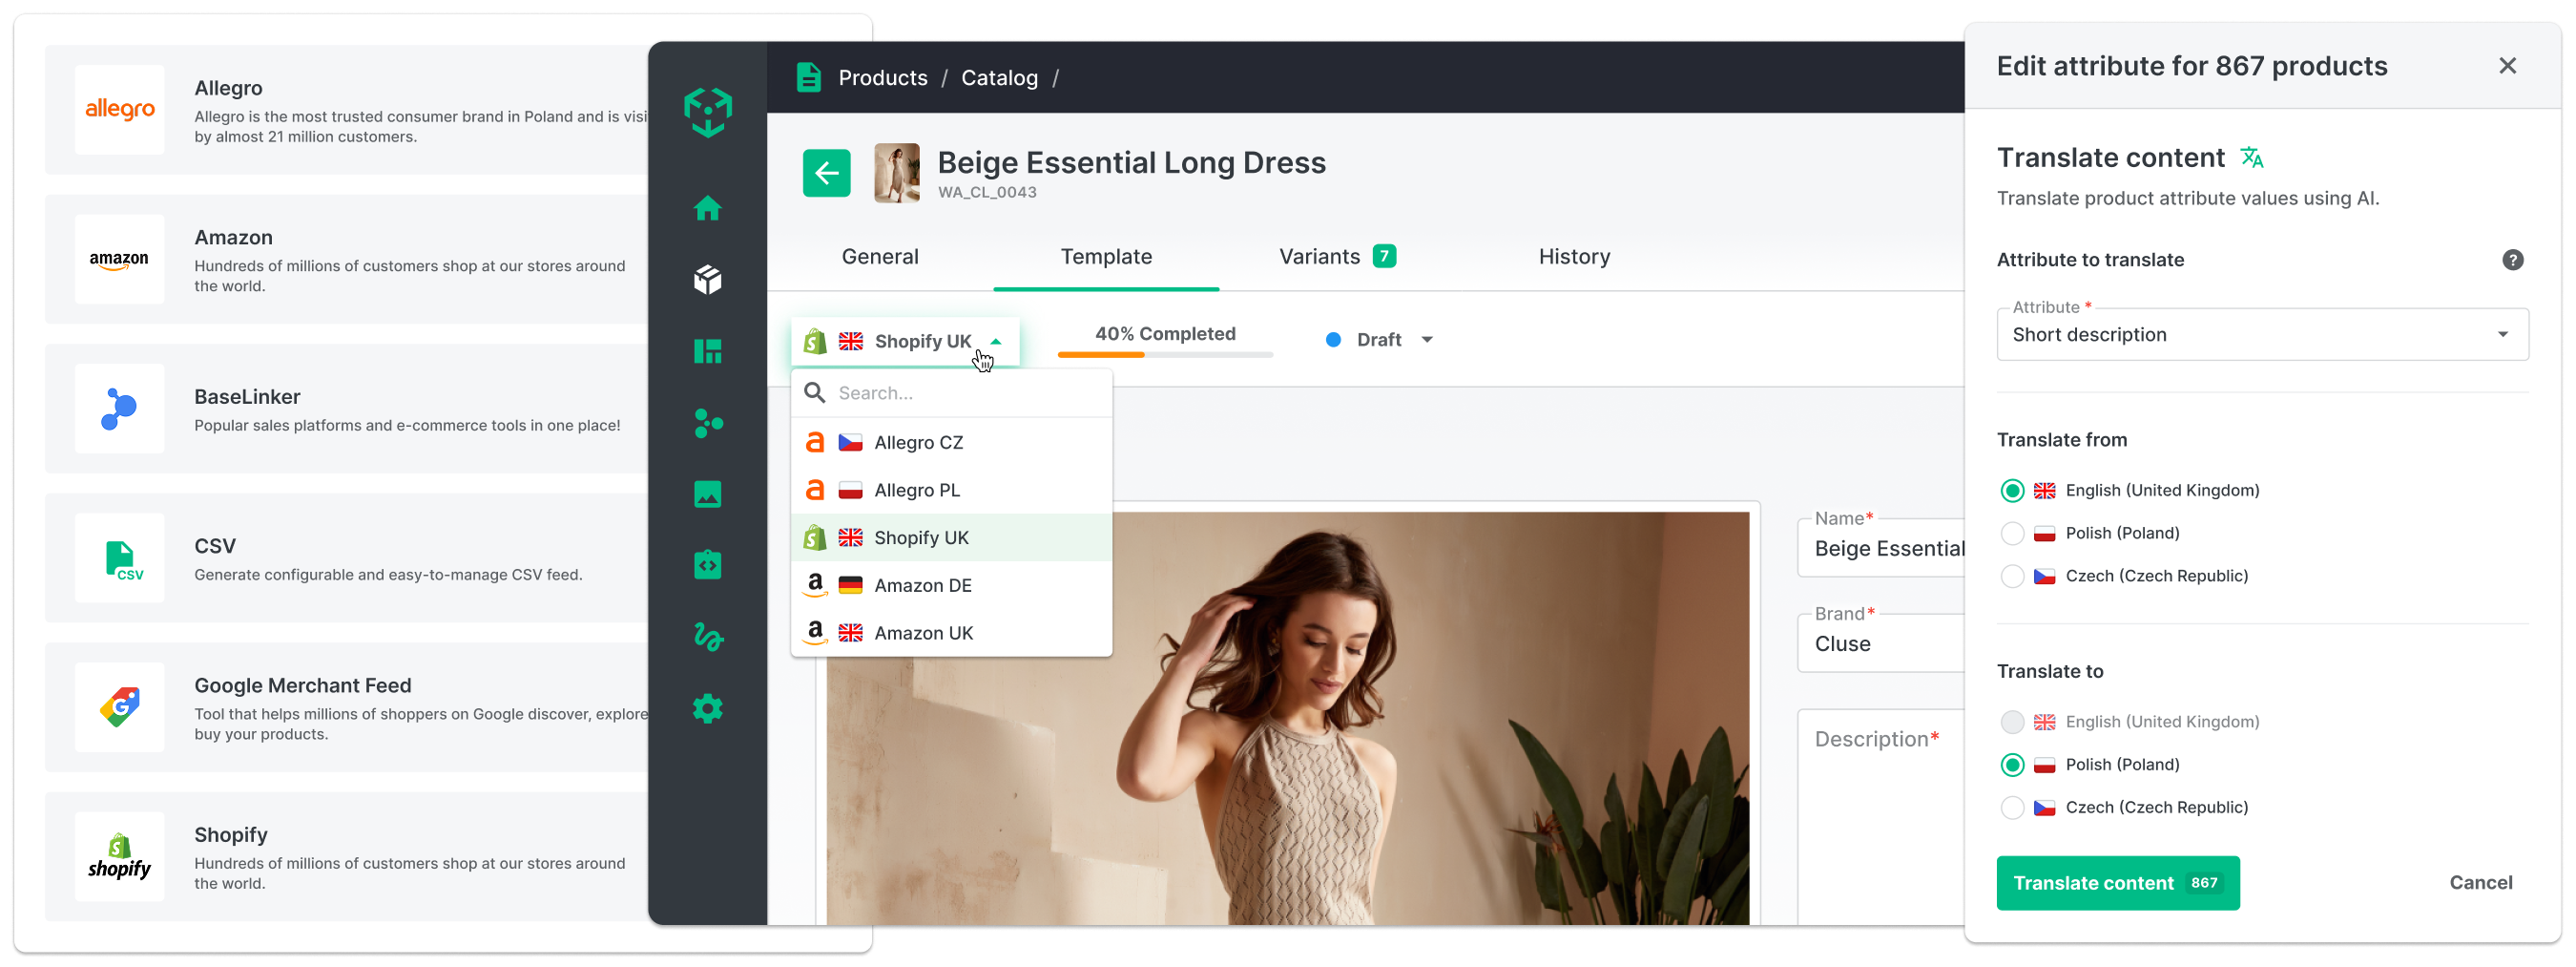
Task: Click the Amazon icon beside Amazon DE
Action: pos(815,584)
